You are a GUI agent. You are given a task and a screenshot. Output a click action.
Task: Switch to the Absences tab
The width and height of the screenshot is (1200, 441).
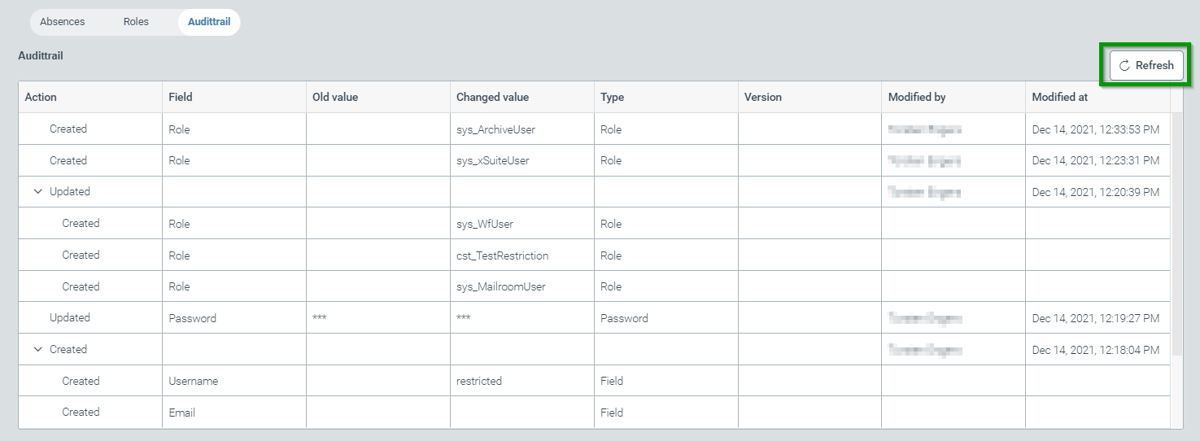(x=63, y=22)
